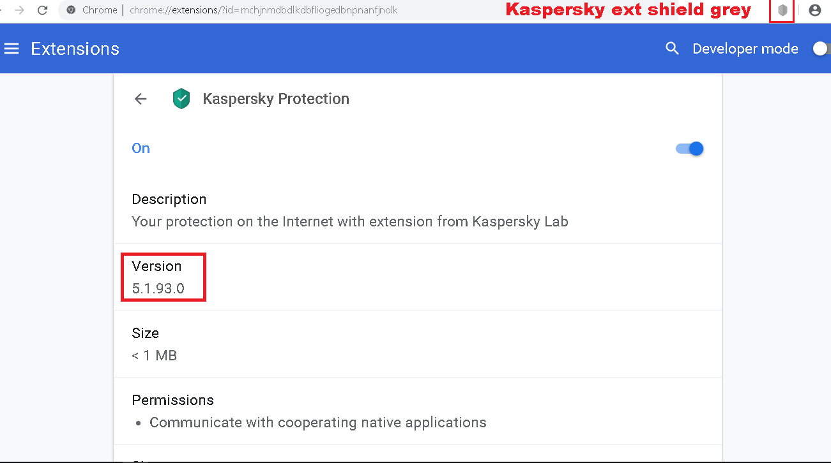This screenshot has width=831, height=463.
Task: Go back to the extensions list
Action: point(141,99)
